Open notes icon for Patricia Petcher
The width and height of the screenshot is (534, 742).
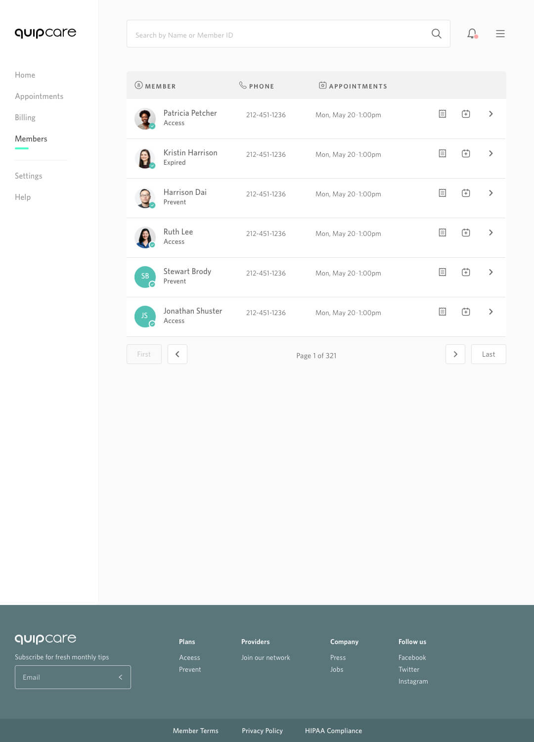(443, 114)
